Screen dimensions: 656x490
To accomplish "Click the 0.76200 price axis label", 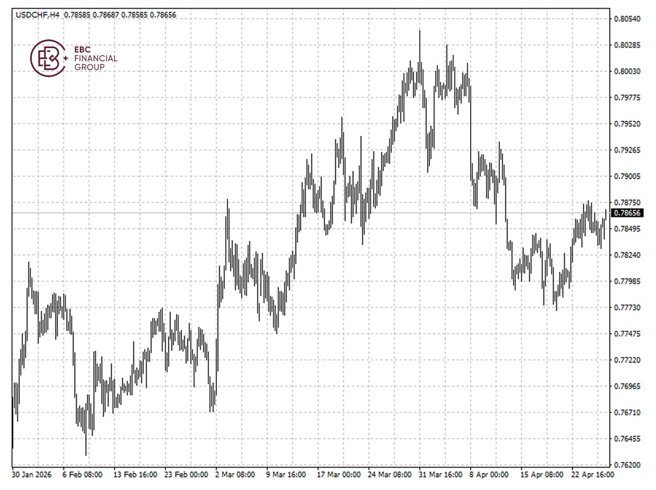I will coord(626,465).
